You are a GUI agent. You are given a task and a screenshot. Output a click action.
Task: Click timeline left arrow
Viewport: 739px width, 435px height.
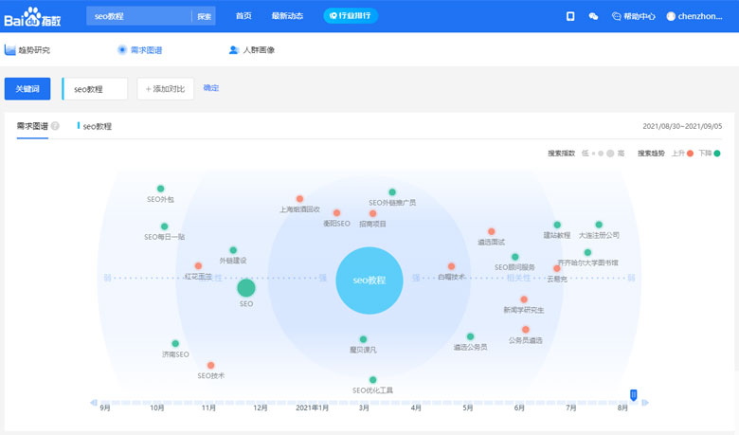point(93,403)
